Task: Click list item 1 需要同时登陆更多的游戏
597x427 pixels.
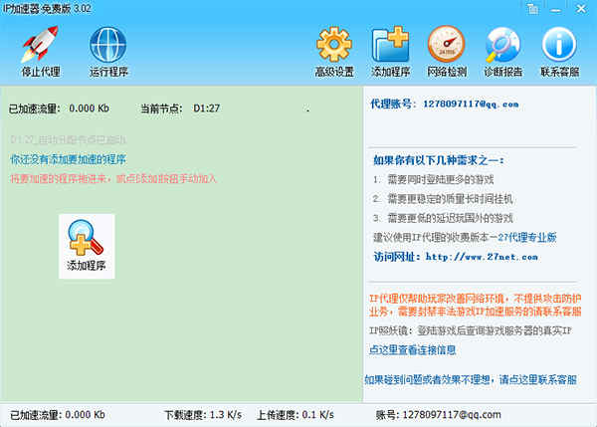Action: tap(433, 179)
